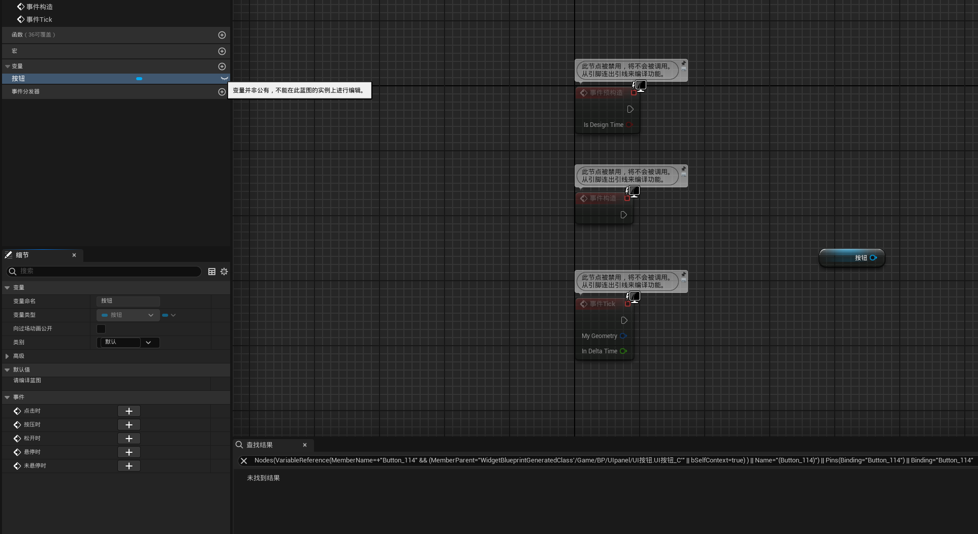Add the 点击时 event with plus button
978x534 pixels.
pyautogui.click(x=129, y=411)
